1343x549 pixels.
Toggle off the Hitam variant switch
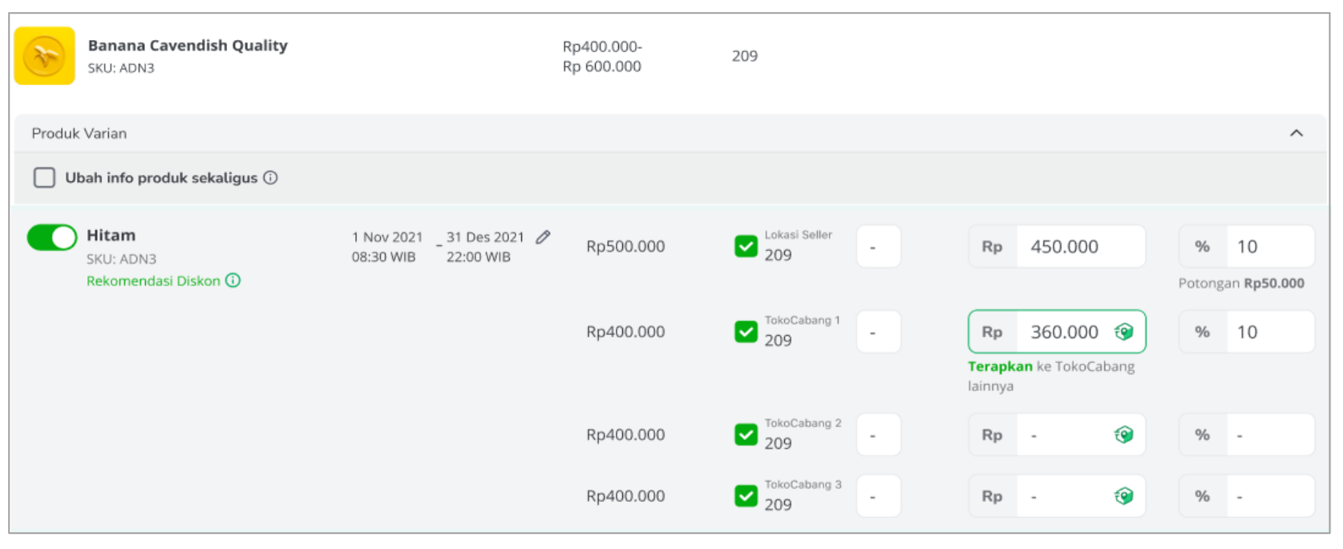click(52, 237)
